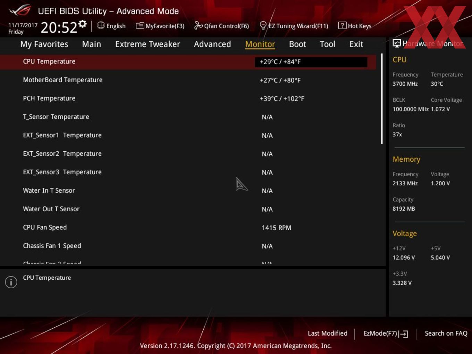Open the clock settings gear icon
The width and height of the screenshot is (472, 354).
[83, 24]
